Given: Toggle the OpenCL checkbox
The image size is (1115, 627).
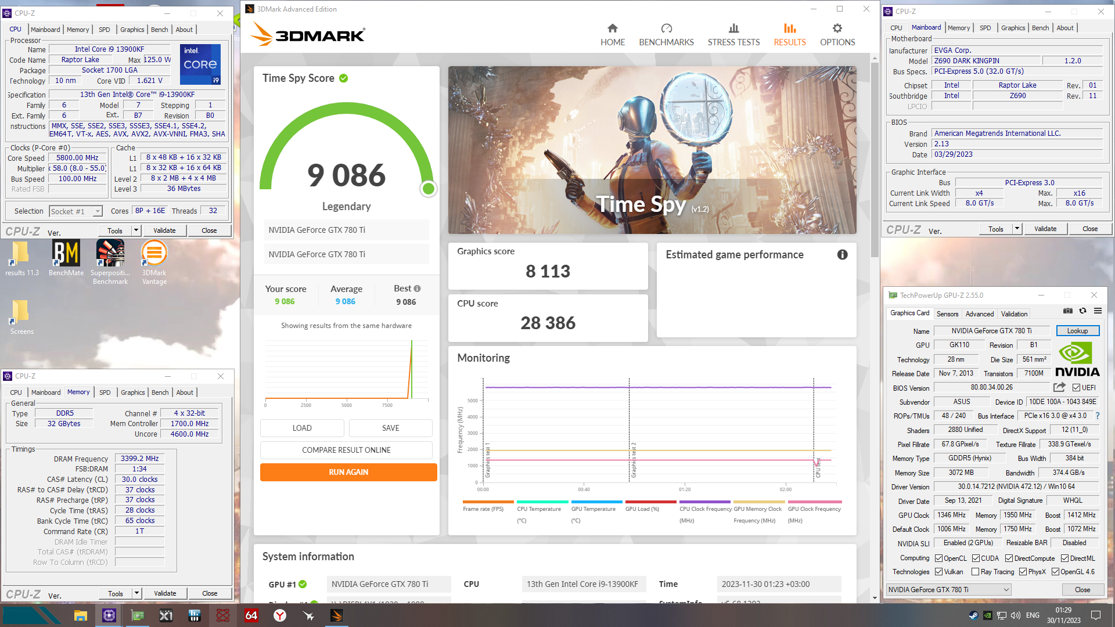Looking at the screenshot, I should pyautogui.click(x=938, y=558).
